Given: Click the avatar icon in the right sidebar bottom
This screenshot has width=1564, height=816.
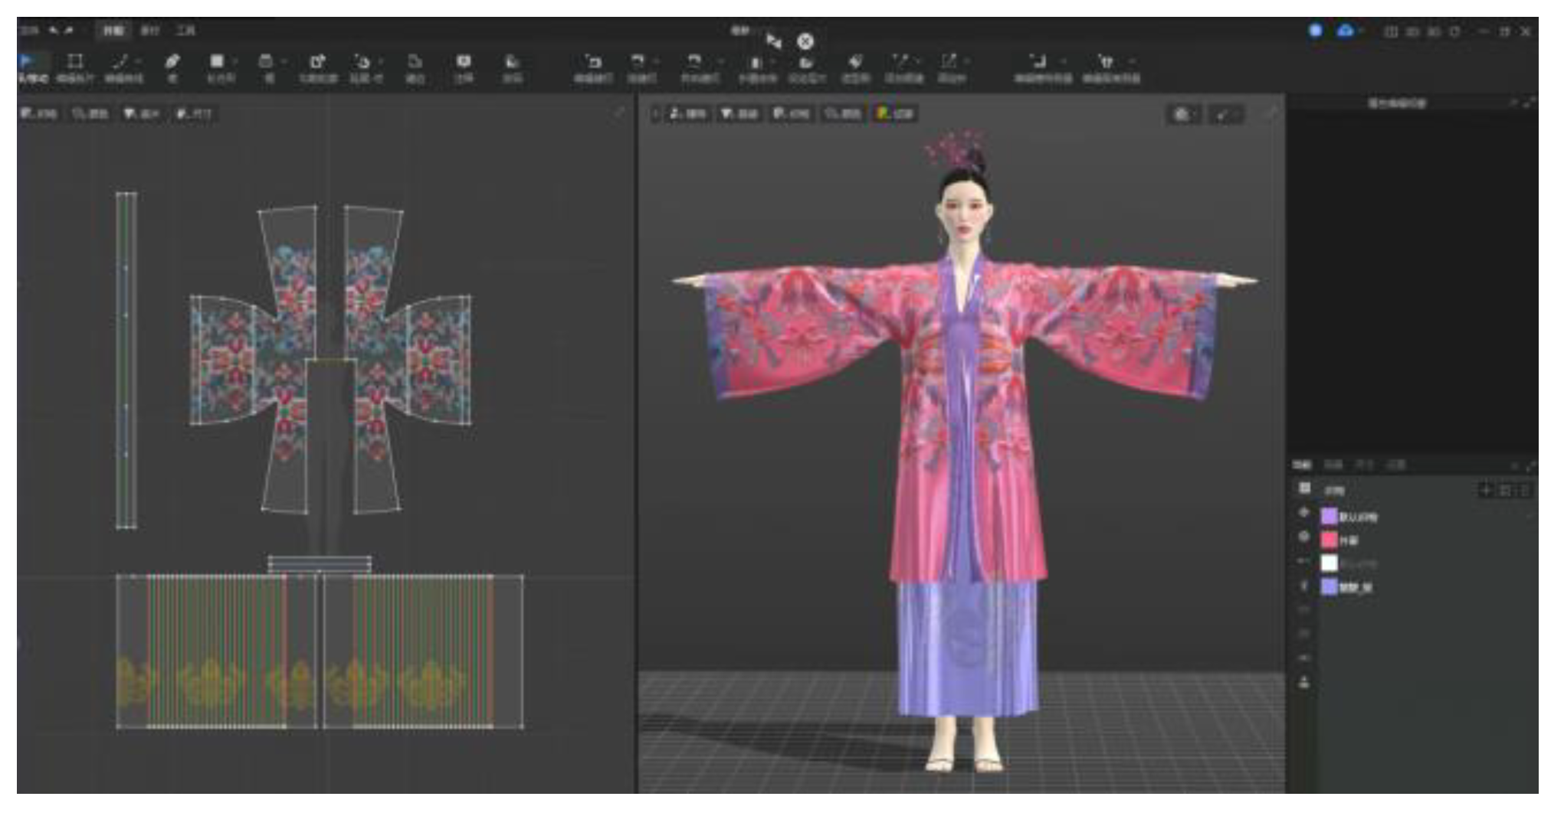Looking at the screenshot, I should [1303, 682].
